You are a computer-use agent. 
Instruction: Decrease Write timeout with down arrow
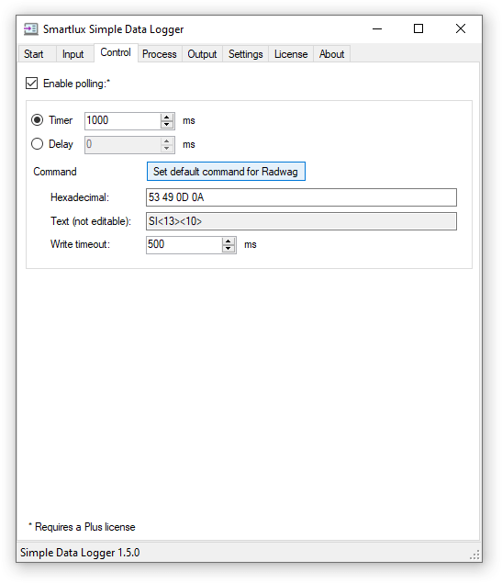(229, 249)
